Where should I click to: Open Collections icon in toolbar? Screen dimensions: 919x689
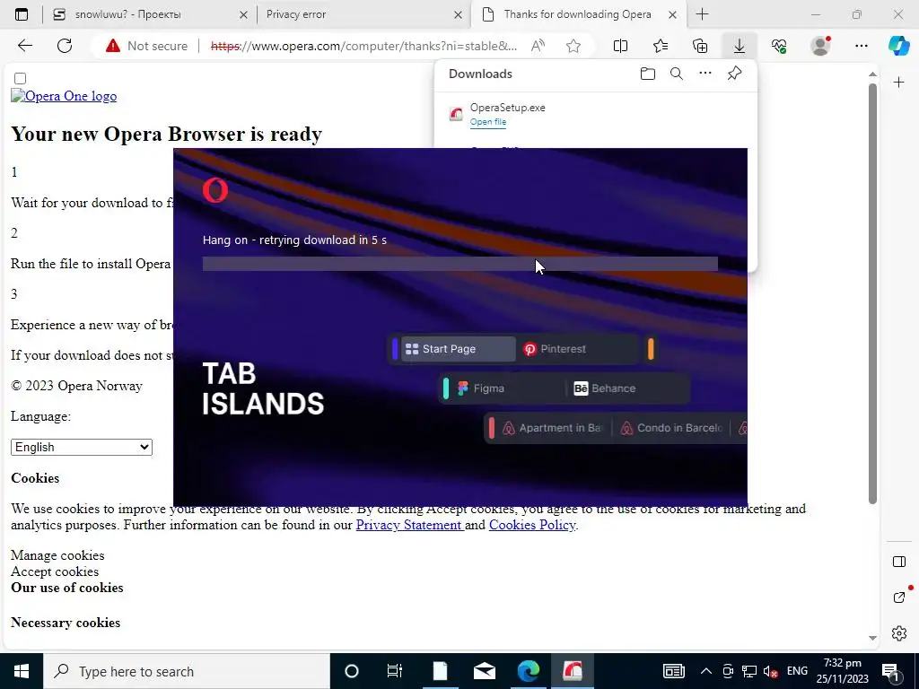pyautogui.click(x=700, y=46)
